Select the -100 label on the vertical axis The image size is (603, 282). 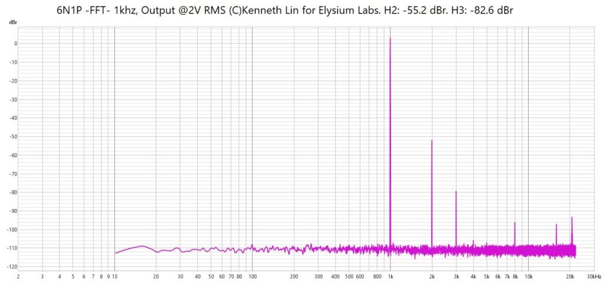13,230
